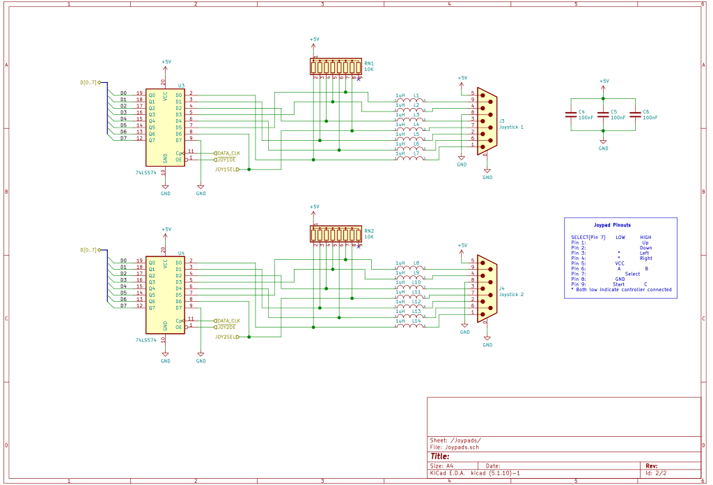Select the U4 74LS574 chip symbol
Viewport: 713px width, 485px height.
pyautogui.click(x=165, y=295)
